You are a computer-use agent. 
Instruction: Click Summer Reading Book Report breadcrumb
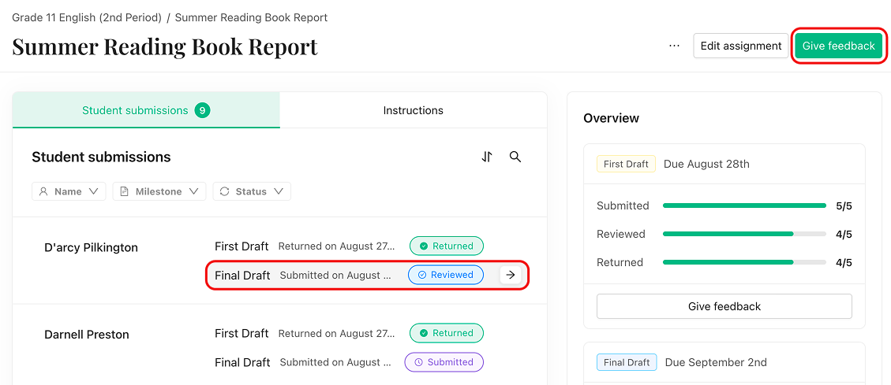[251, 17]
